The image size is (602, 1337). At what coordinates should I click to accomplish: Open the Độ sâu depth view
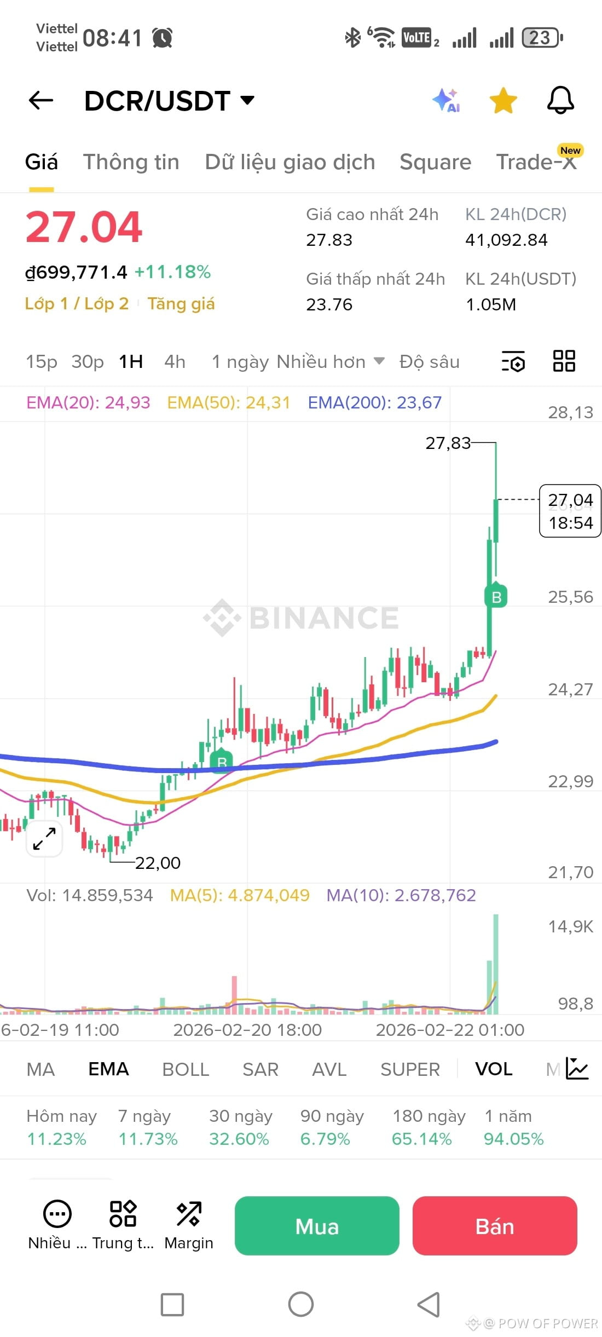click(x=430, y=361)
